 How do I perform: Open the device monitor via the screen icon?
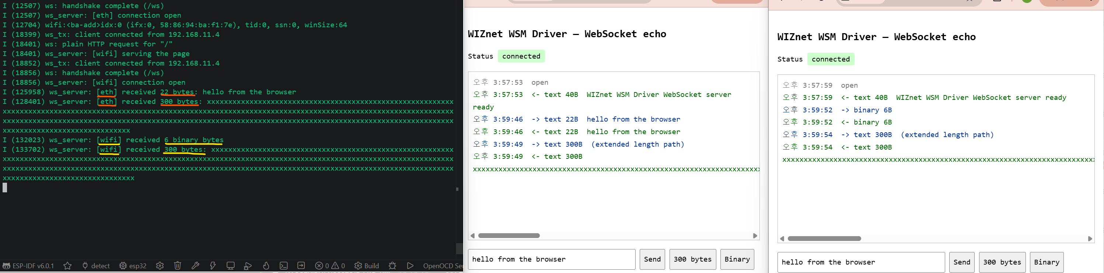tap(231, 266)
